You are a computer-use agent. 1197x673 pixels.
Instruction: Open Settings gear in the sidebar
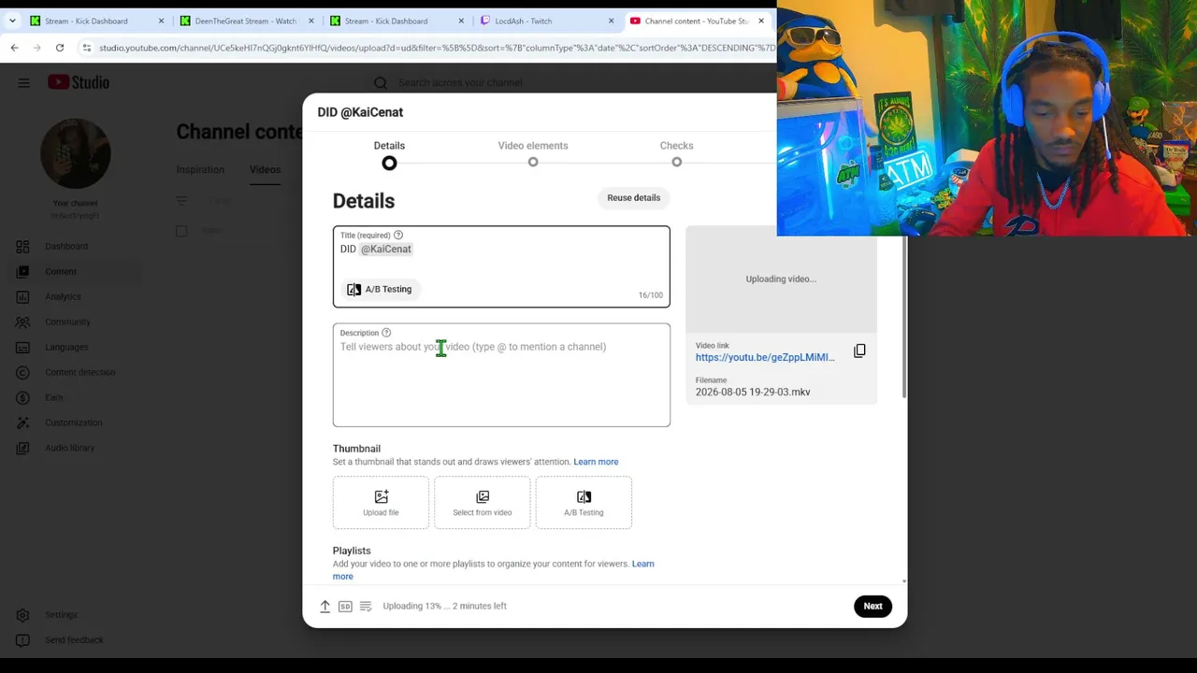pos(23,615)
